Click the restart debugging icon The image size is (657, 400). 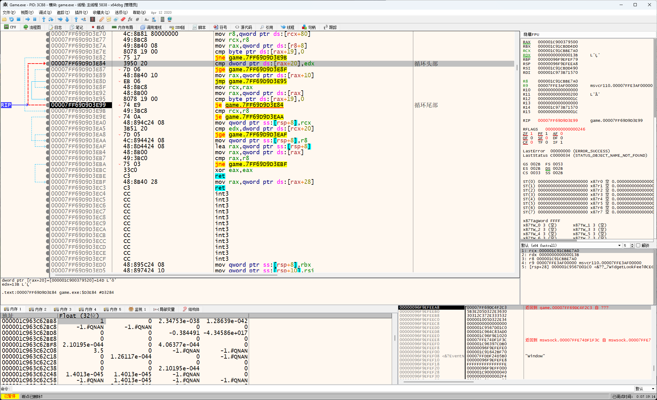pyautogui.click(x=12, y=19)
